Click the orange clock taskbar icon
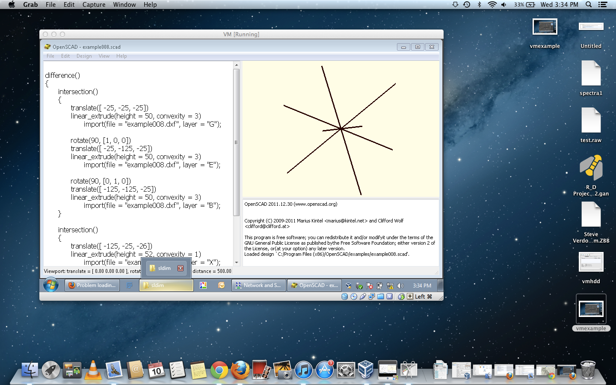The height and width of the screenshot is (385, 616). pyautogui.click(x=221, y=285)
